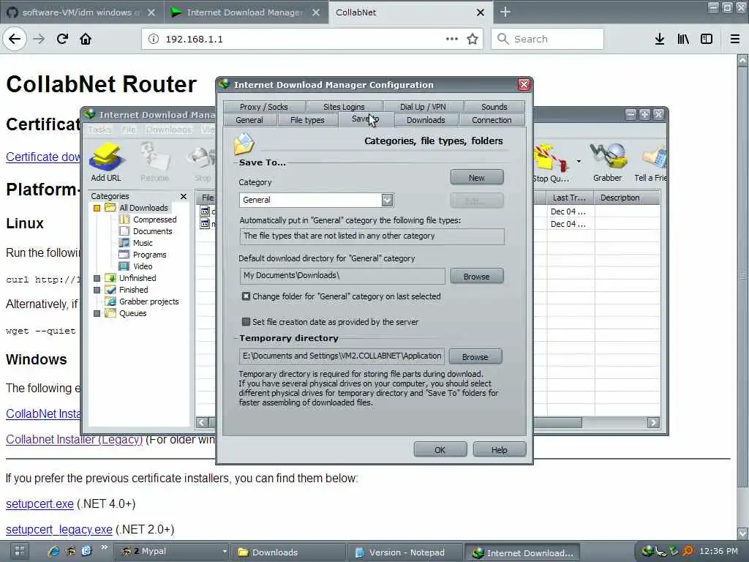Open the Downloads folder taskbar item

[288, 552]
